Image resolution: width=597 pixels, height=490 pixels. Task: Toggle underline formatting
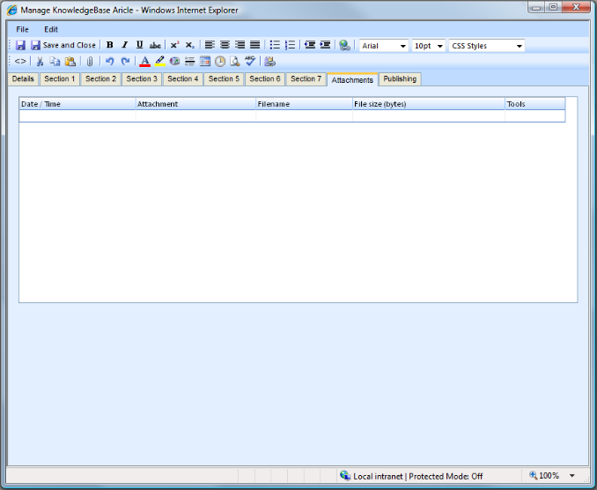139,45
